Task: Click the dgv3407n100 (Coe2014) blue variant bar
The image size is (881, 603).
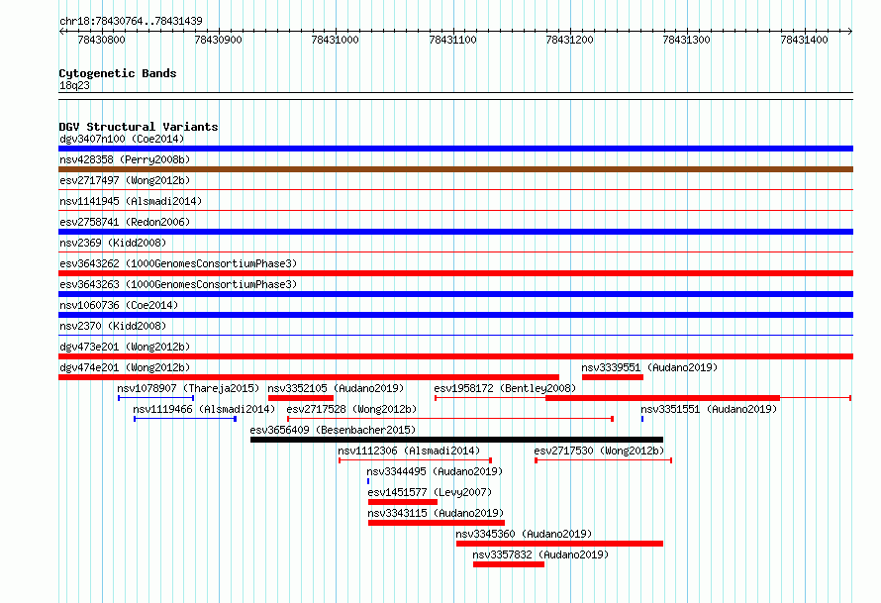Action: pyautogui.click(x=455, y=149)
